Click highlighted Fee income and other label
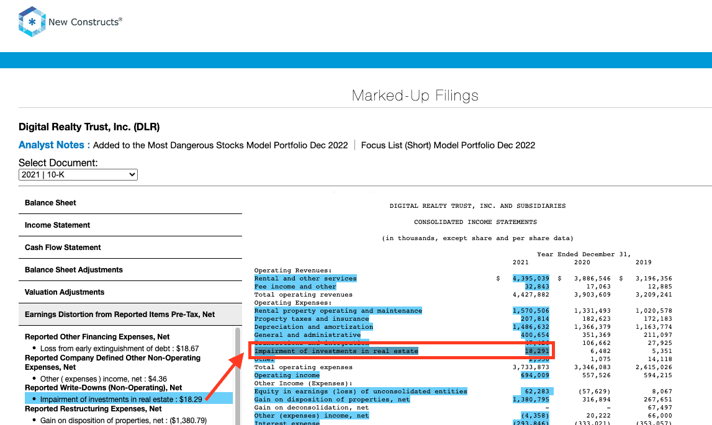 click(x=295, y=287)
